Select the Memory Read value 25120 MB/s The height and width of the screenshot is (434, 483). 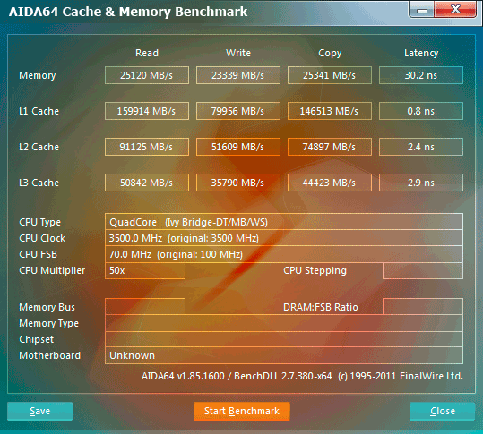[x=147, y=75]
